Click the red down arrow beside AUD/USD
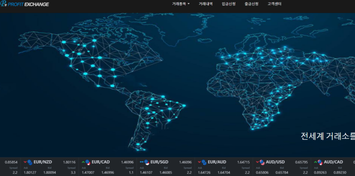The image size is (355, 176). point(258,162)
